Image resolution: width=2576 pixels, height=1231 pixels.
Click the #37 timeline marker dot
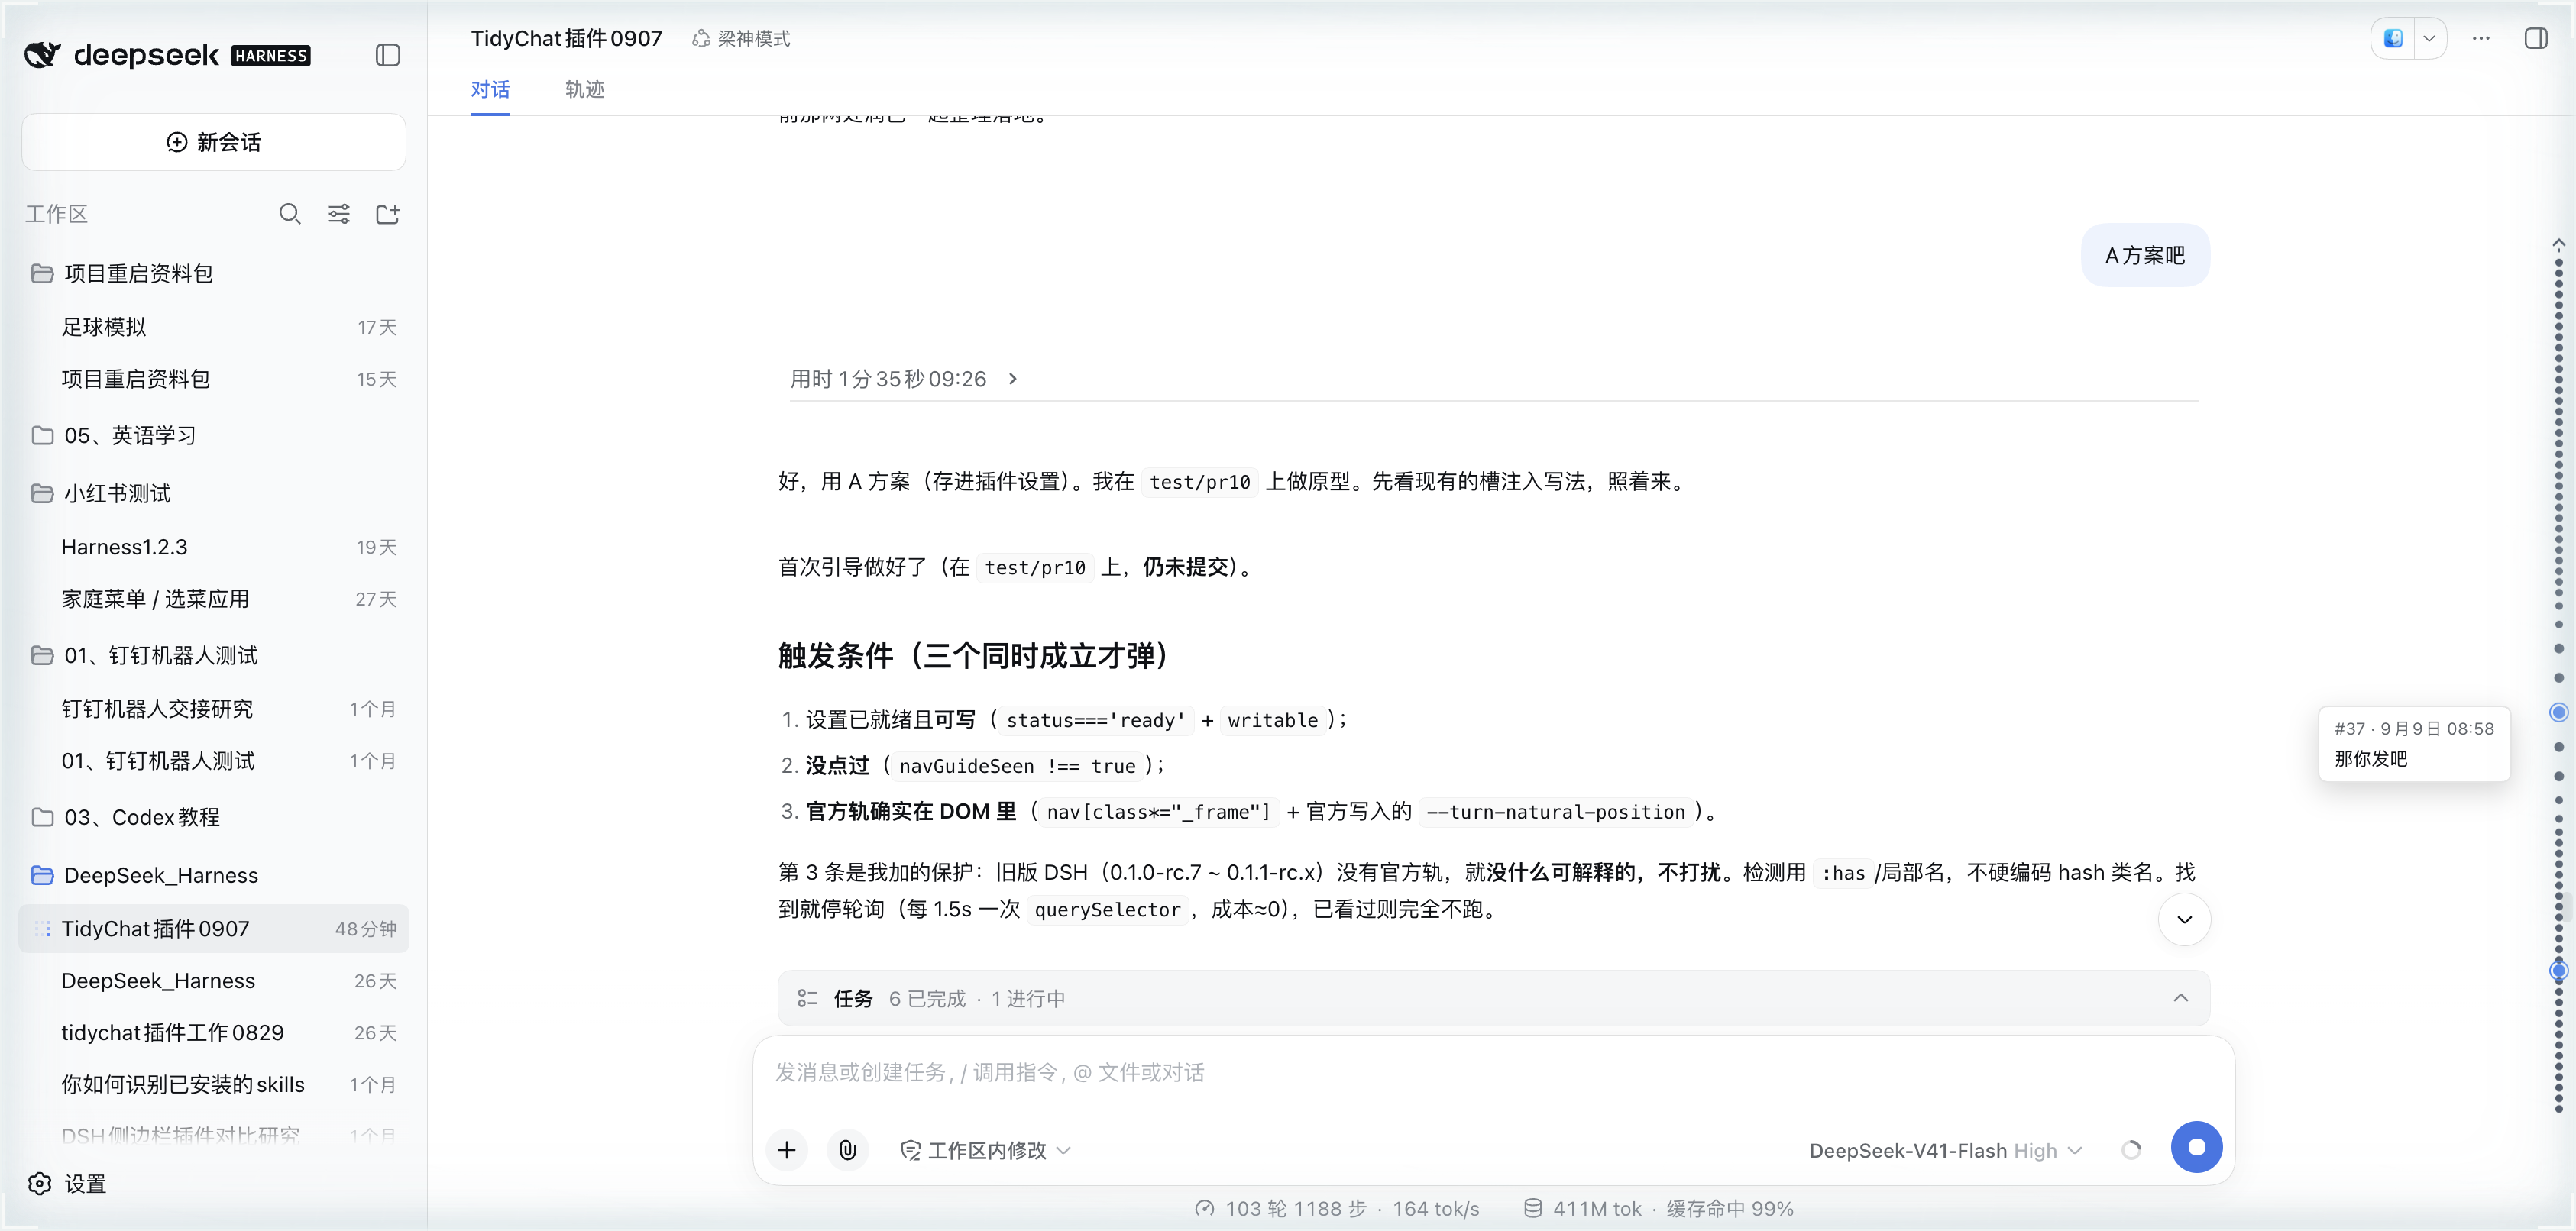[2558, 712]
